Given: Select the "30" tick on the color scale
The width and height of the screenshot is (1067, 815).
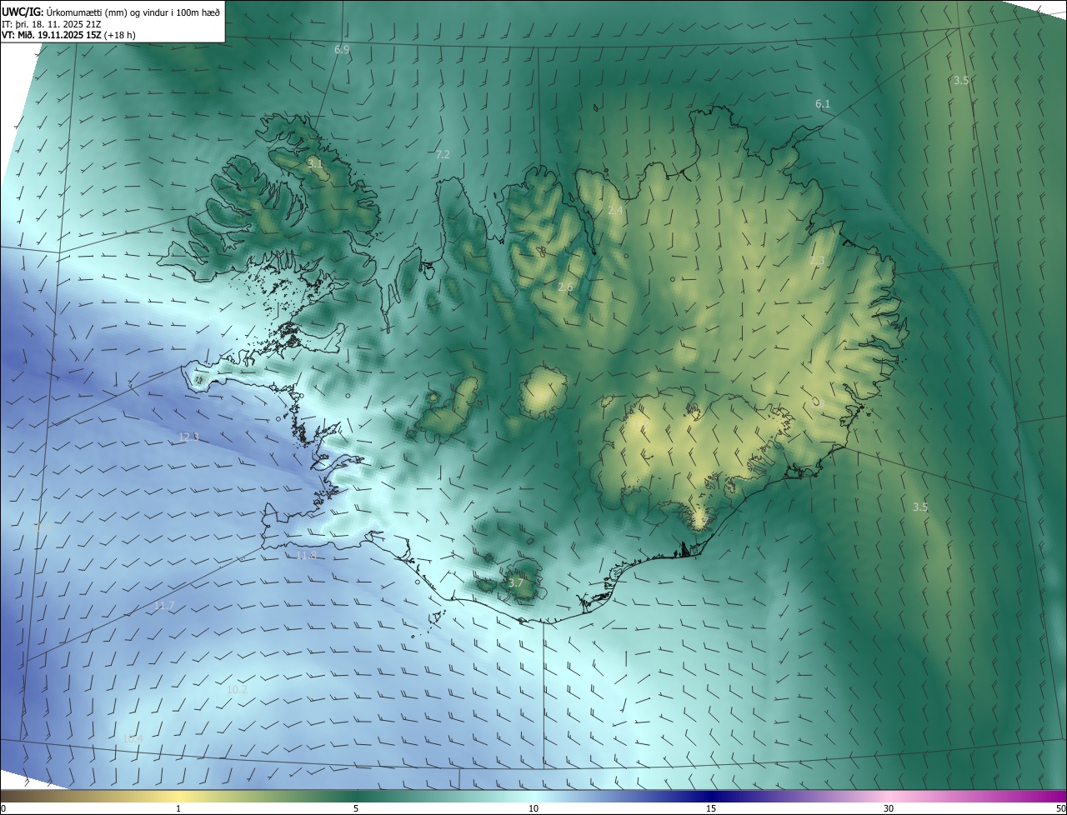Looking at the screenshot, I should 889,808.
